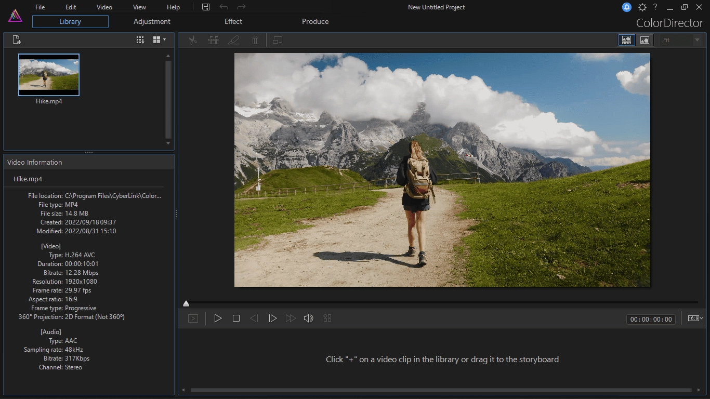710x399 pixels.
Task: Step to previous frame
Action: (x=254, y=318)
